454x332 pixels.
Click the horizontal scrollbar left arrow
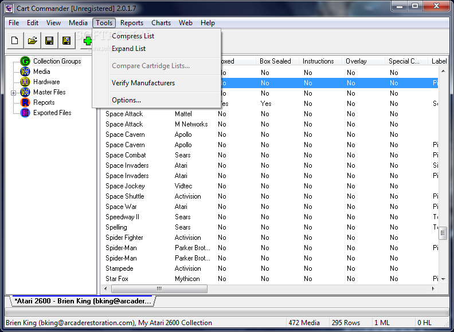105,288
